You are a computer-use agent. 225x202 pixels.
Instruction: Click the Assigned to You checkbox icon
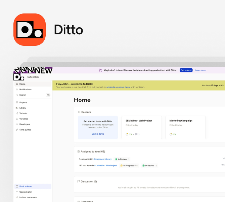tap(79, 151)
